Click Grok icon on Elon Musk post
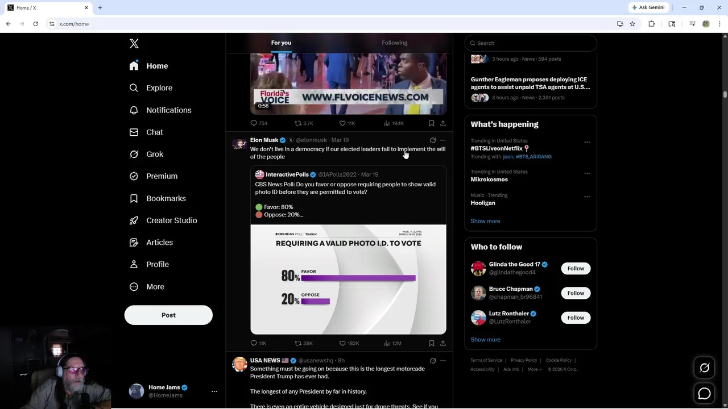The height and width of the screenshot is (409, 728). coord(433,140)
